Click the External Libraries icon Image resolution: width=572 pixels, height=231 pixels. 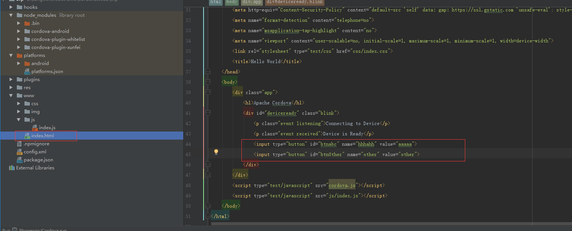pos(12,168)
